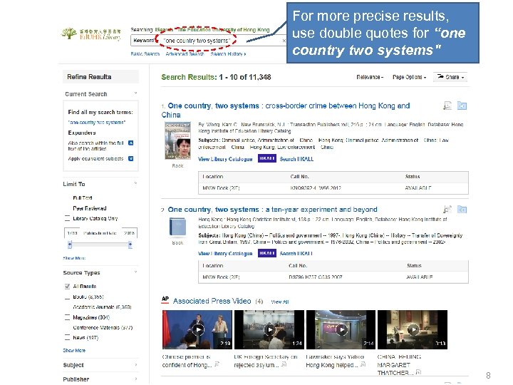513x385 pixels.
Task: Remove full text expander with X icon
Action: [x=131, y=143]
